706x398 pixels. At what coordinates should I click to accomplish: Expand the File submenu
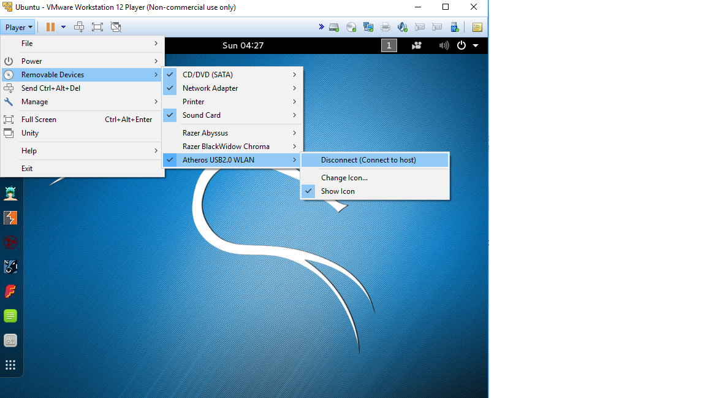(82, 44)
